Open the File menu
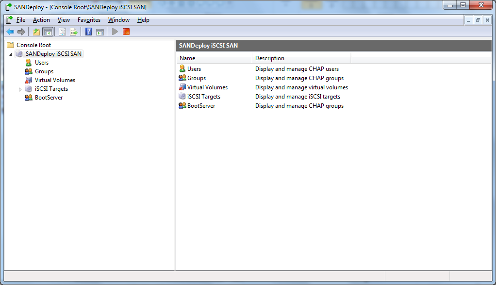This screenshot has height=285, width=496. pos(20,20)
